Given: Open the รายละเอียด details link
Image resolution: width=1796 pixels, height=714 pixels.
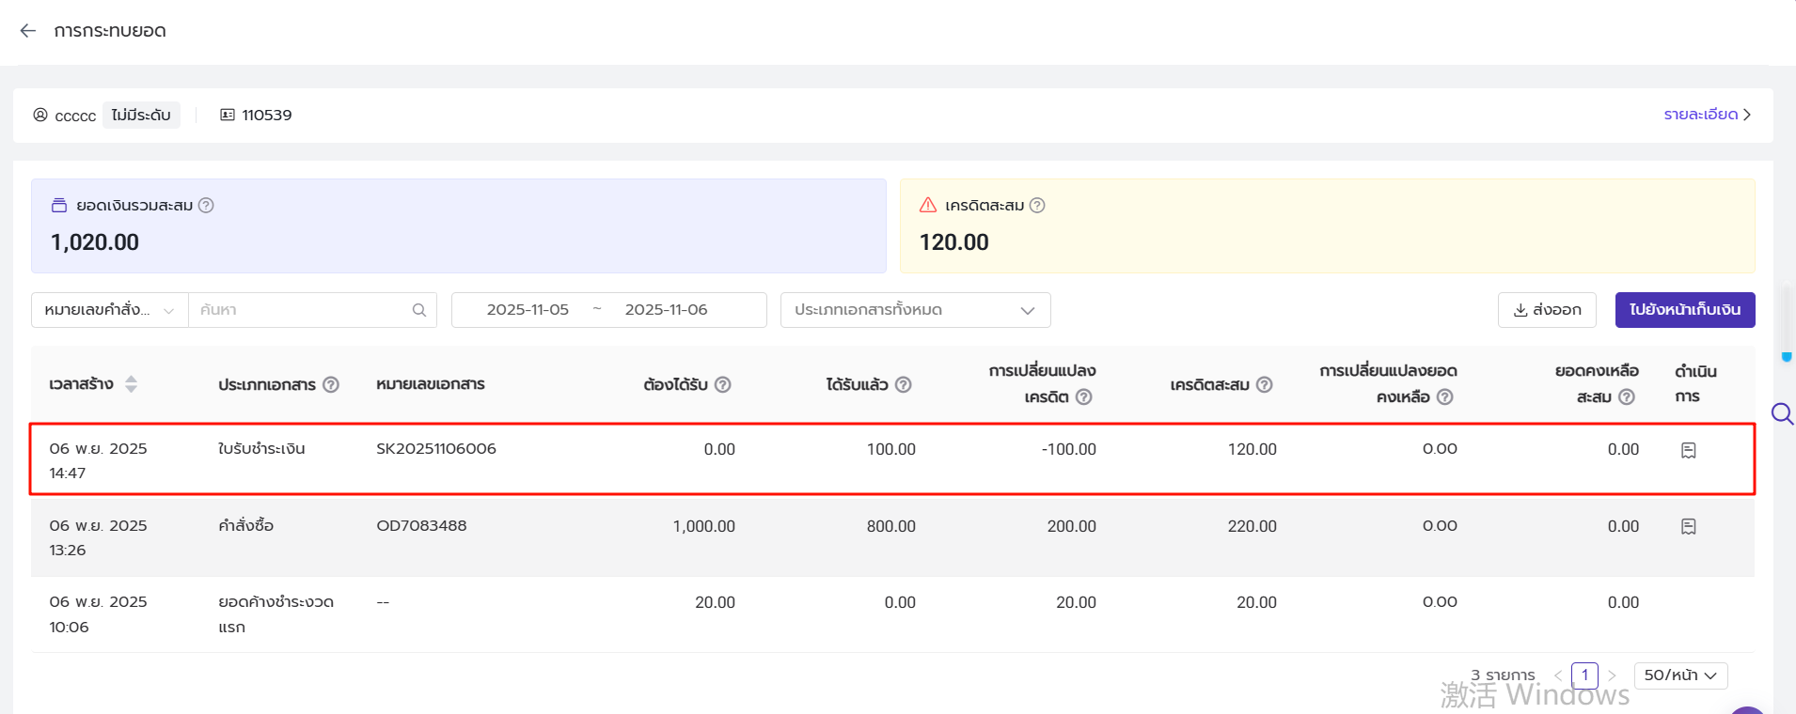Looking at the screenshot, I should click(1706, 115).
